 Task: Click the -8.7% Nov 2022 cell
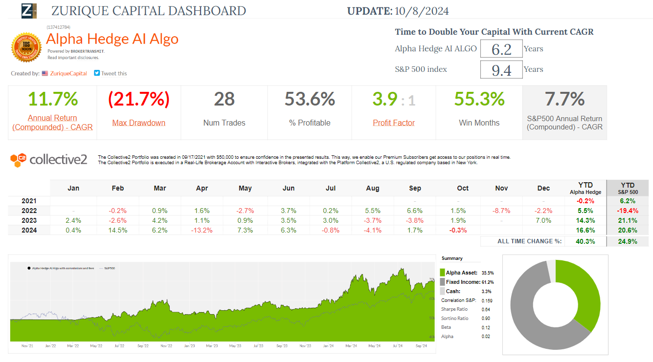(x=501, y=211)
